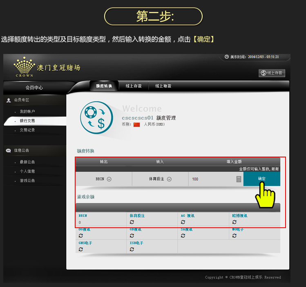This screenshot has height=287, width=306.
Task: Refresh the SA视讯 balance
Action: [x=183, y=236]
